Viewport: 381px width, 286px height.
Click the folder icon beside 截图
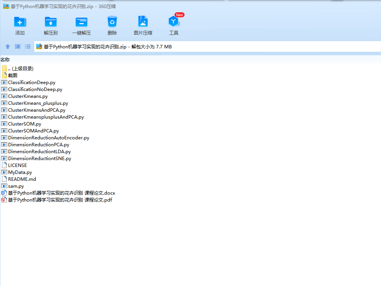[x=4, y=76]
